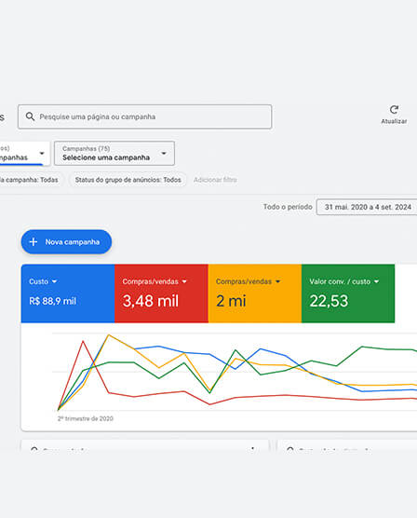Open the Custo metric dropdown arrow
This screenshot has width=417, height=518.
55,281
